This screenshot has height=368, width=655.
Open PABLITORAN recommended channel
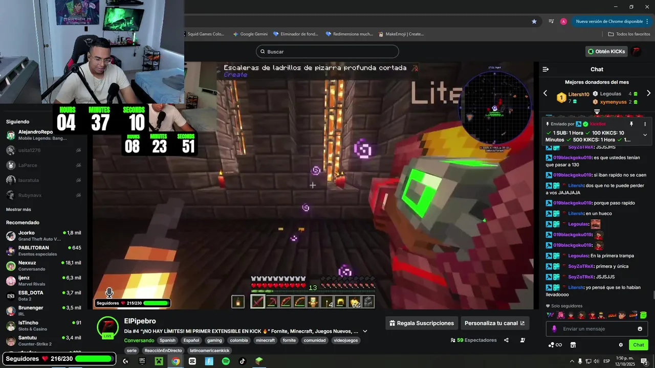pos(43,250)
